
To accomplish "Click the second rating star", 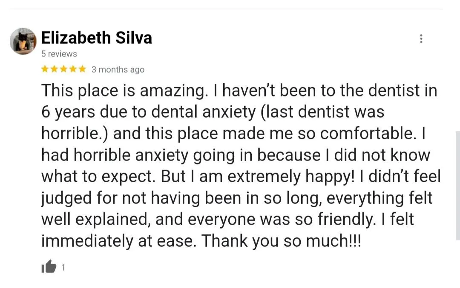I will (54, 69).
